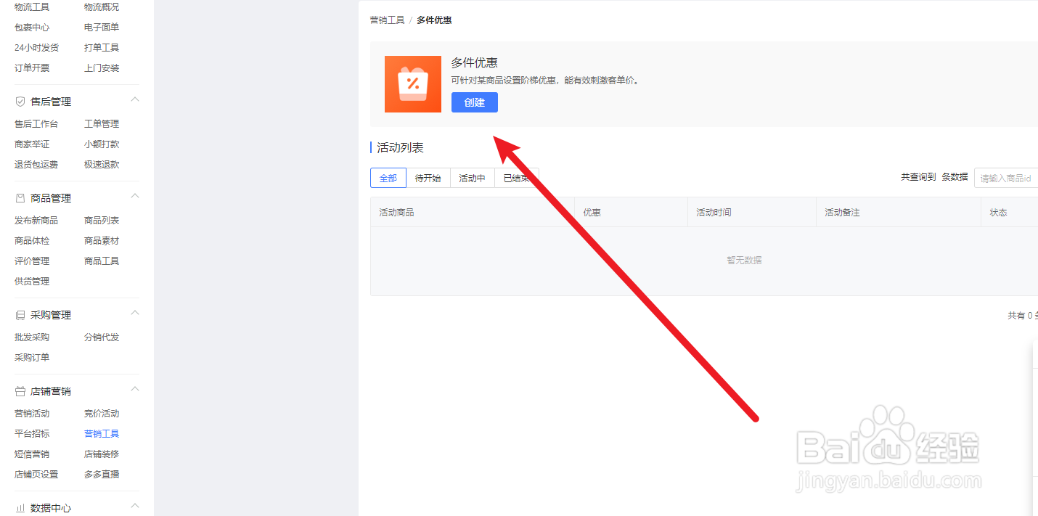Screen dimensions: 1038x516
Task: Switch to the 活动中 filter tab
Action: tap(472, 178)
